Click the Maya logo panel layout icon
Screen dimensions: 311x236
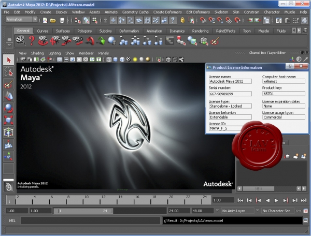(8, 186)
